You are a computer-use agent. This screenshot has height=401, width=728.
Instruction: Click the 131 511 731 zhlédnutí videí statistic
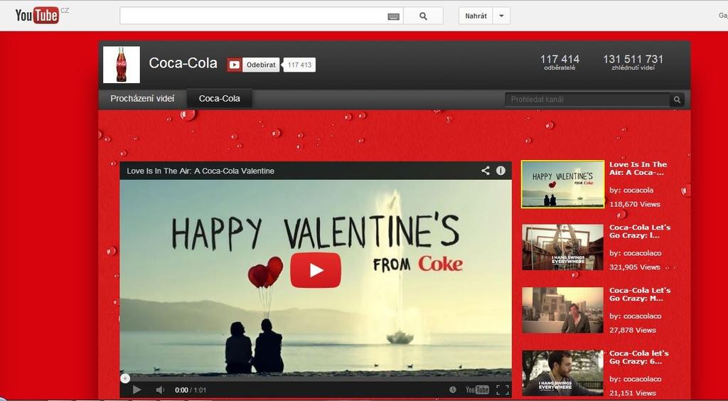click(633, 62)
